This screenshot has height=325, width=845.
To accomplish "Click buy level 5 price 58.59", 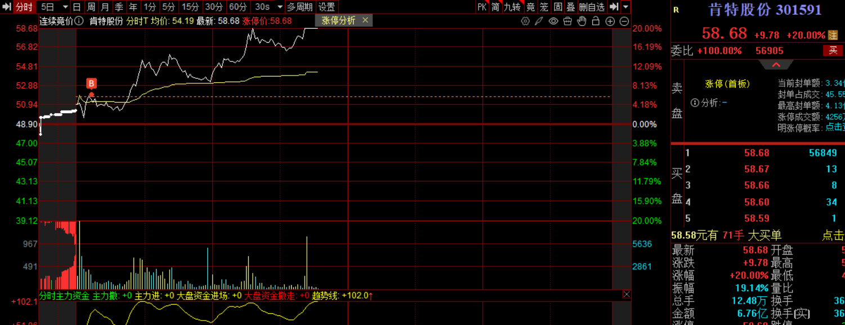I will 757,218.
